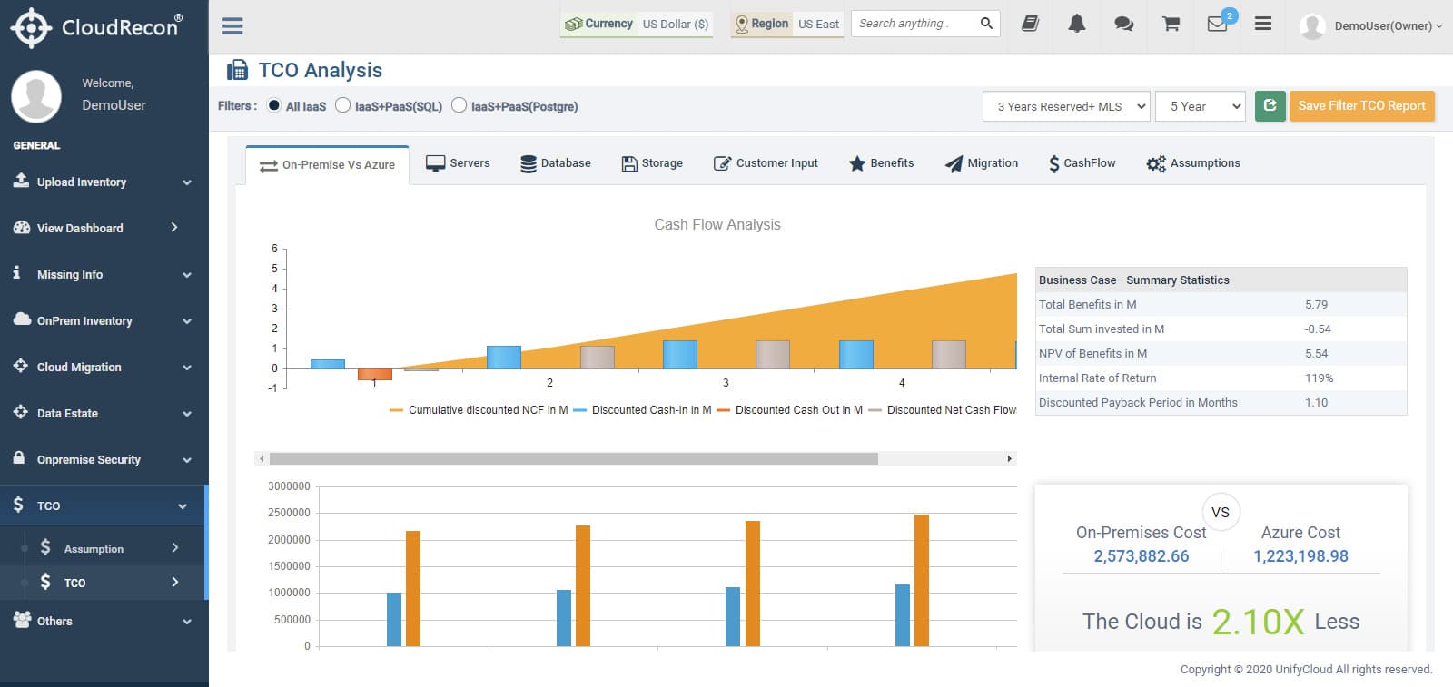The width and height of the screenshot is (1453, 687).
Task: Open the notifications bell icon
Action: (1077, 24)
